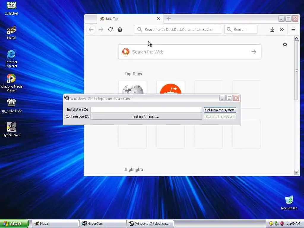Select the Recycle Bin icon
Viewport: 304px width, 228px height.
coord(289,202)
